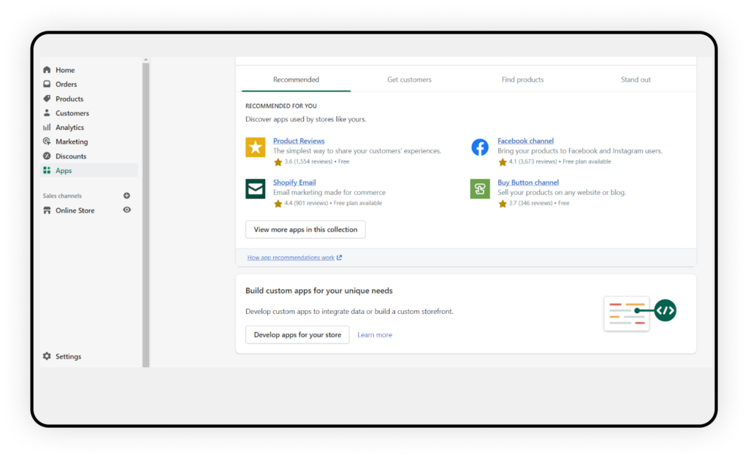Open the Find products tab

coord(522,79)
